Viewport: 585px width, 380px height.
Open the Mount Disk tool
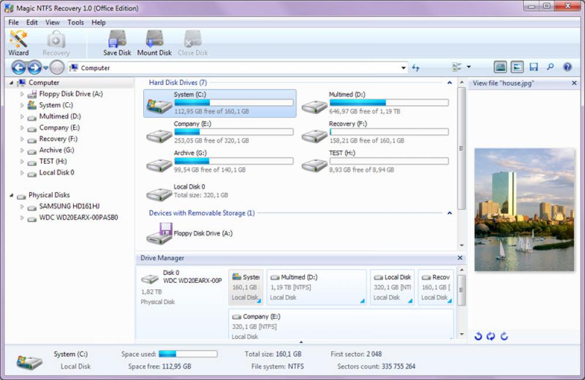coord(154,42)
